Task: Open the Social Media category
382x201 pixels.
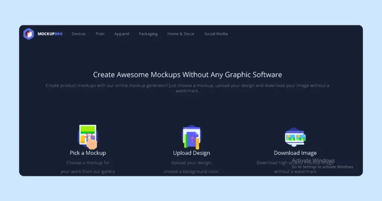Action: tap(216, 34)
